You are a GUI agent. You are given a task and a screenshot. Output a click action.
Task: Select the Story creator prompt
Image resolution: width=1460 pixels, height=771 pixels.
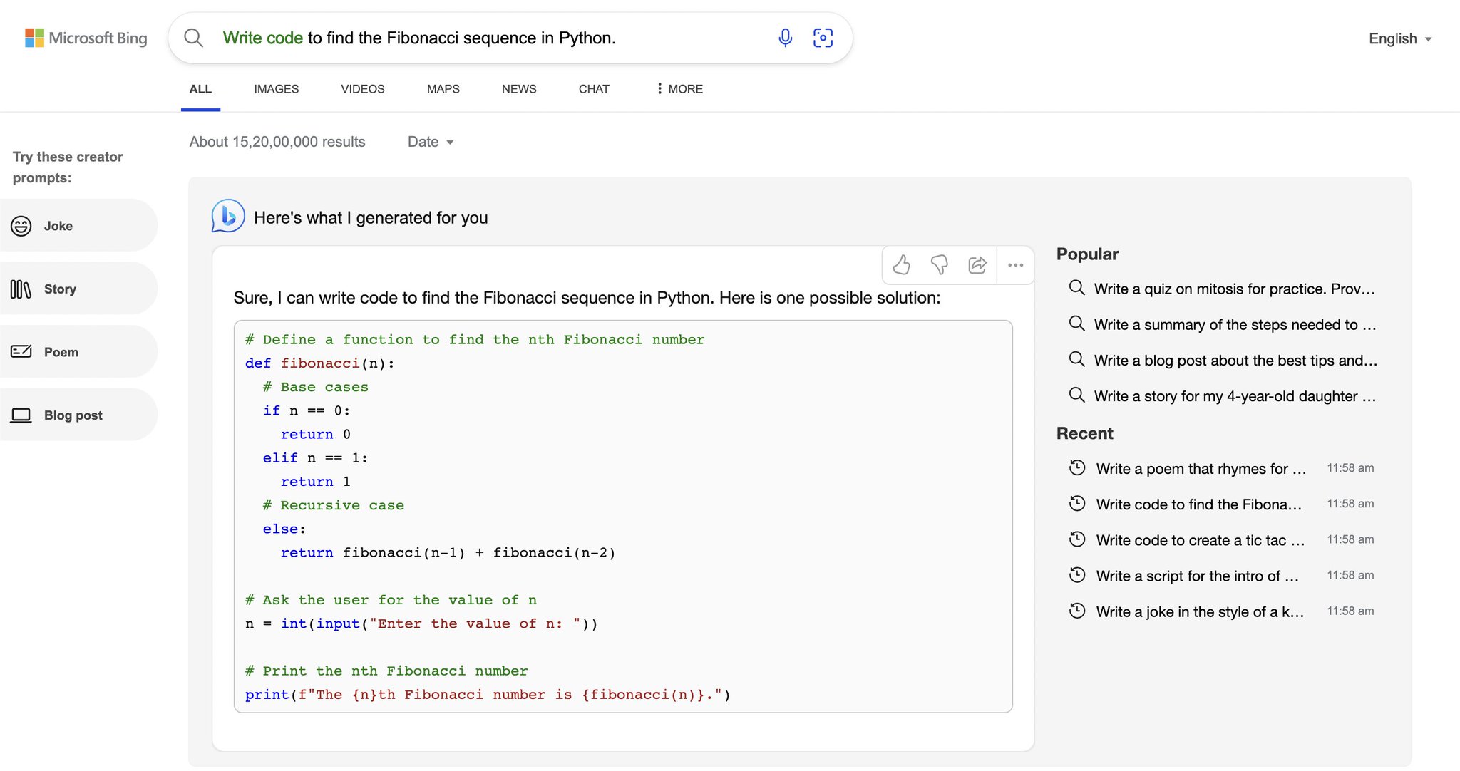pos(77,289)
